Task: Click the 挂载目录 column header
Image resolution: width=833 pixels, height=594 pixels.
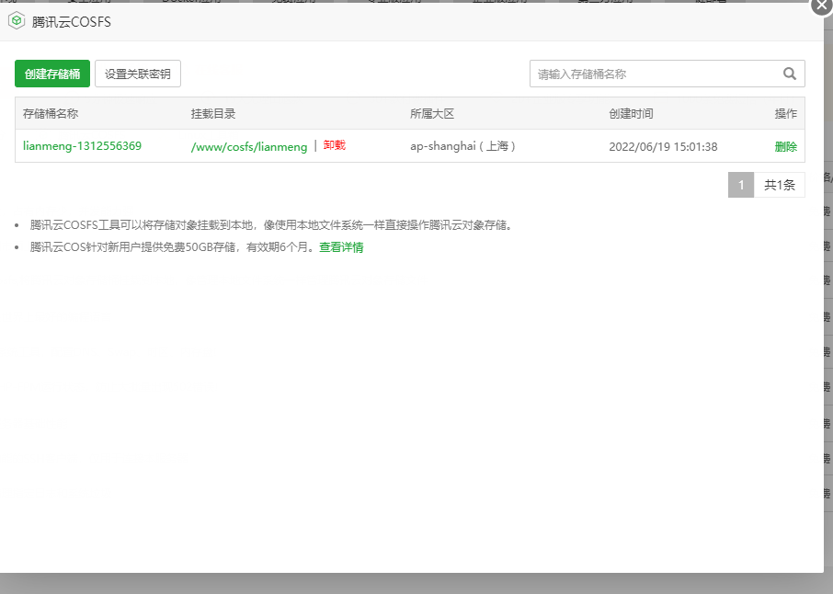Action: coord(213,114)
